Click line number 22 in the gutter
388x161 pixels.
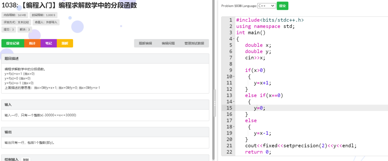click(x=229, y=152)
